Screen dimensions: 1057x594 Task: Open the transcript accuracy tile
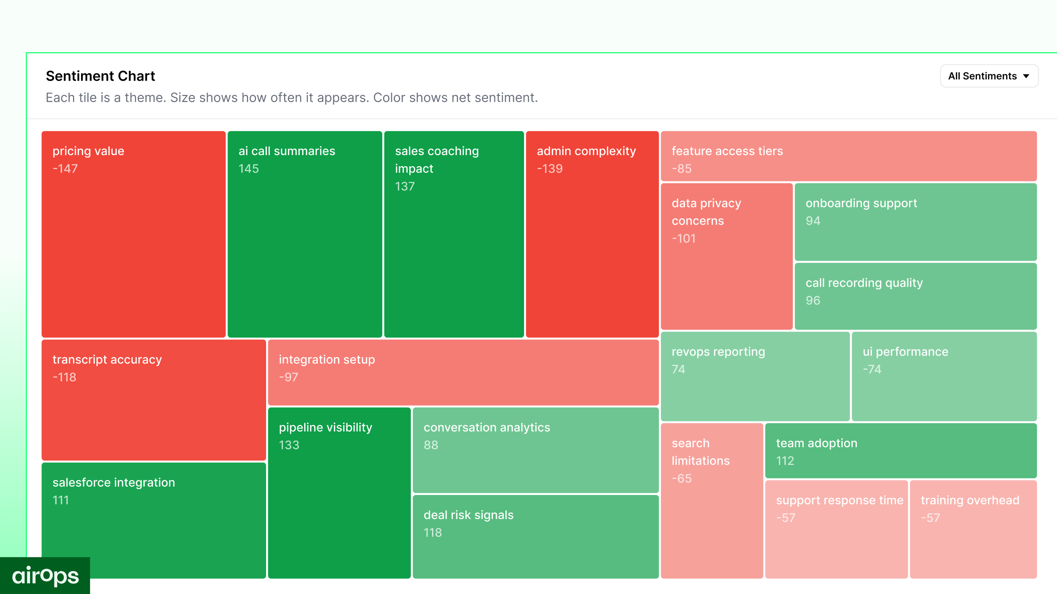(153, 400)
